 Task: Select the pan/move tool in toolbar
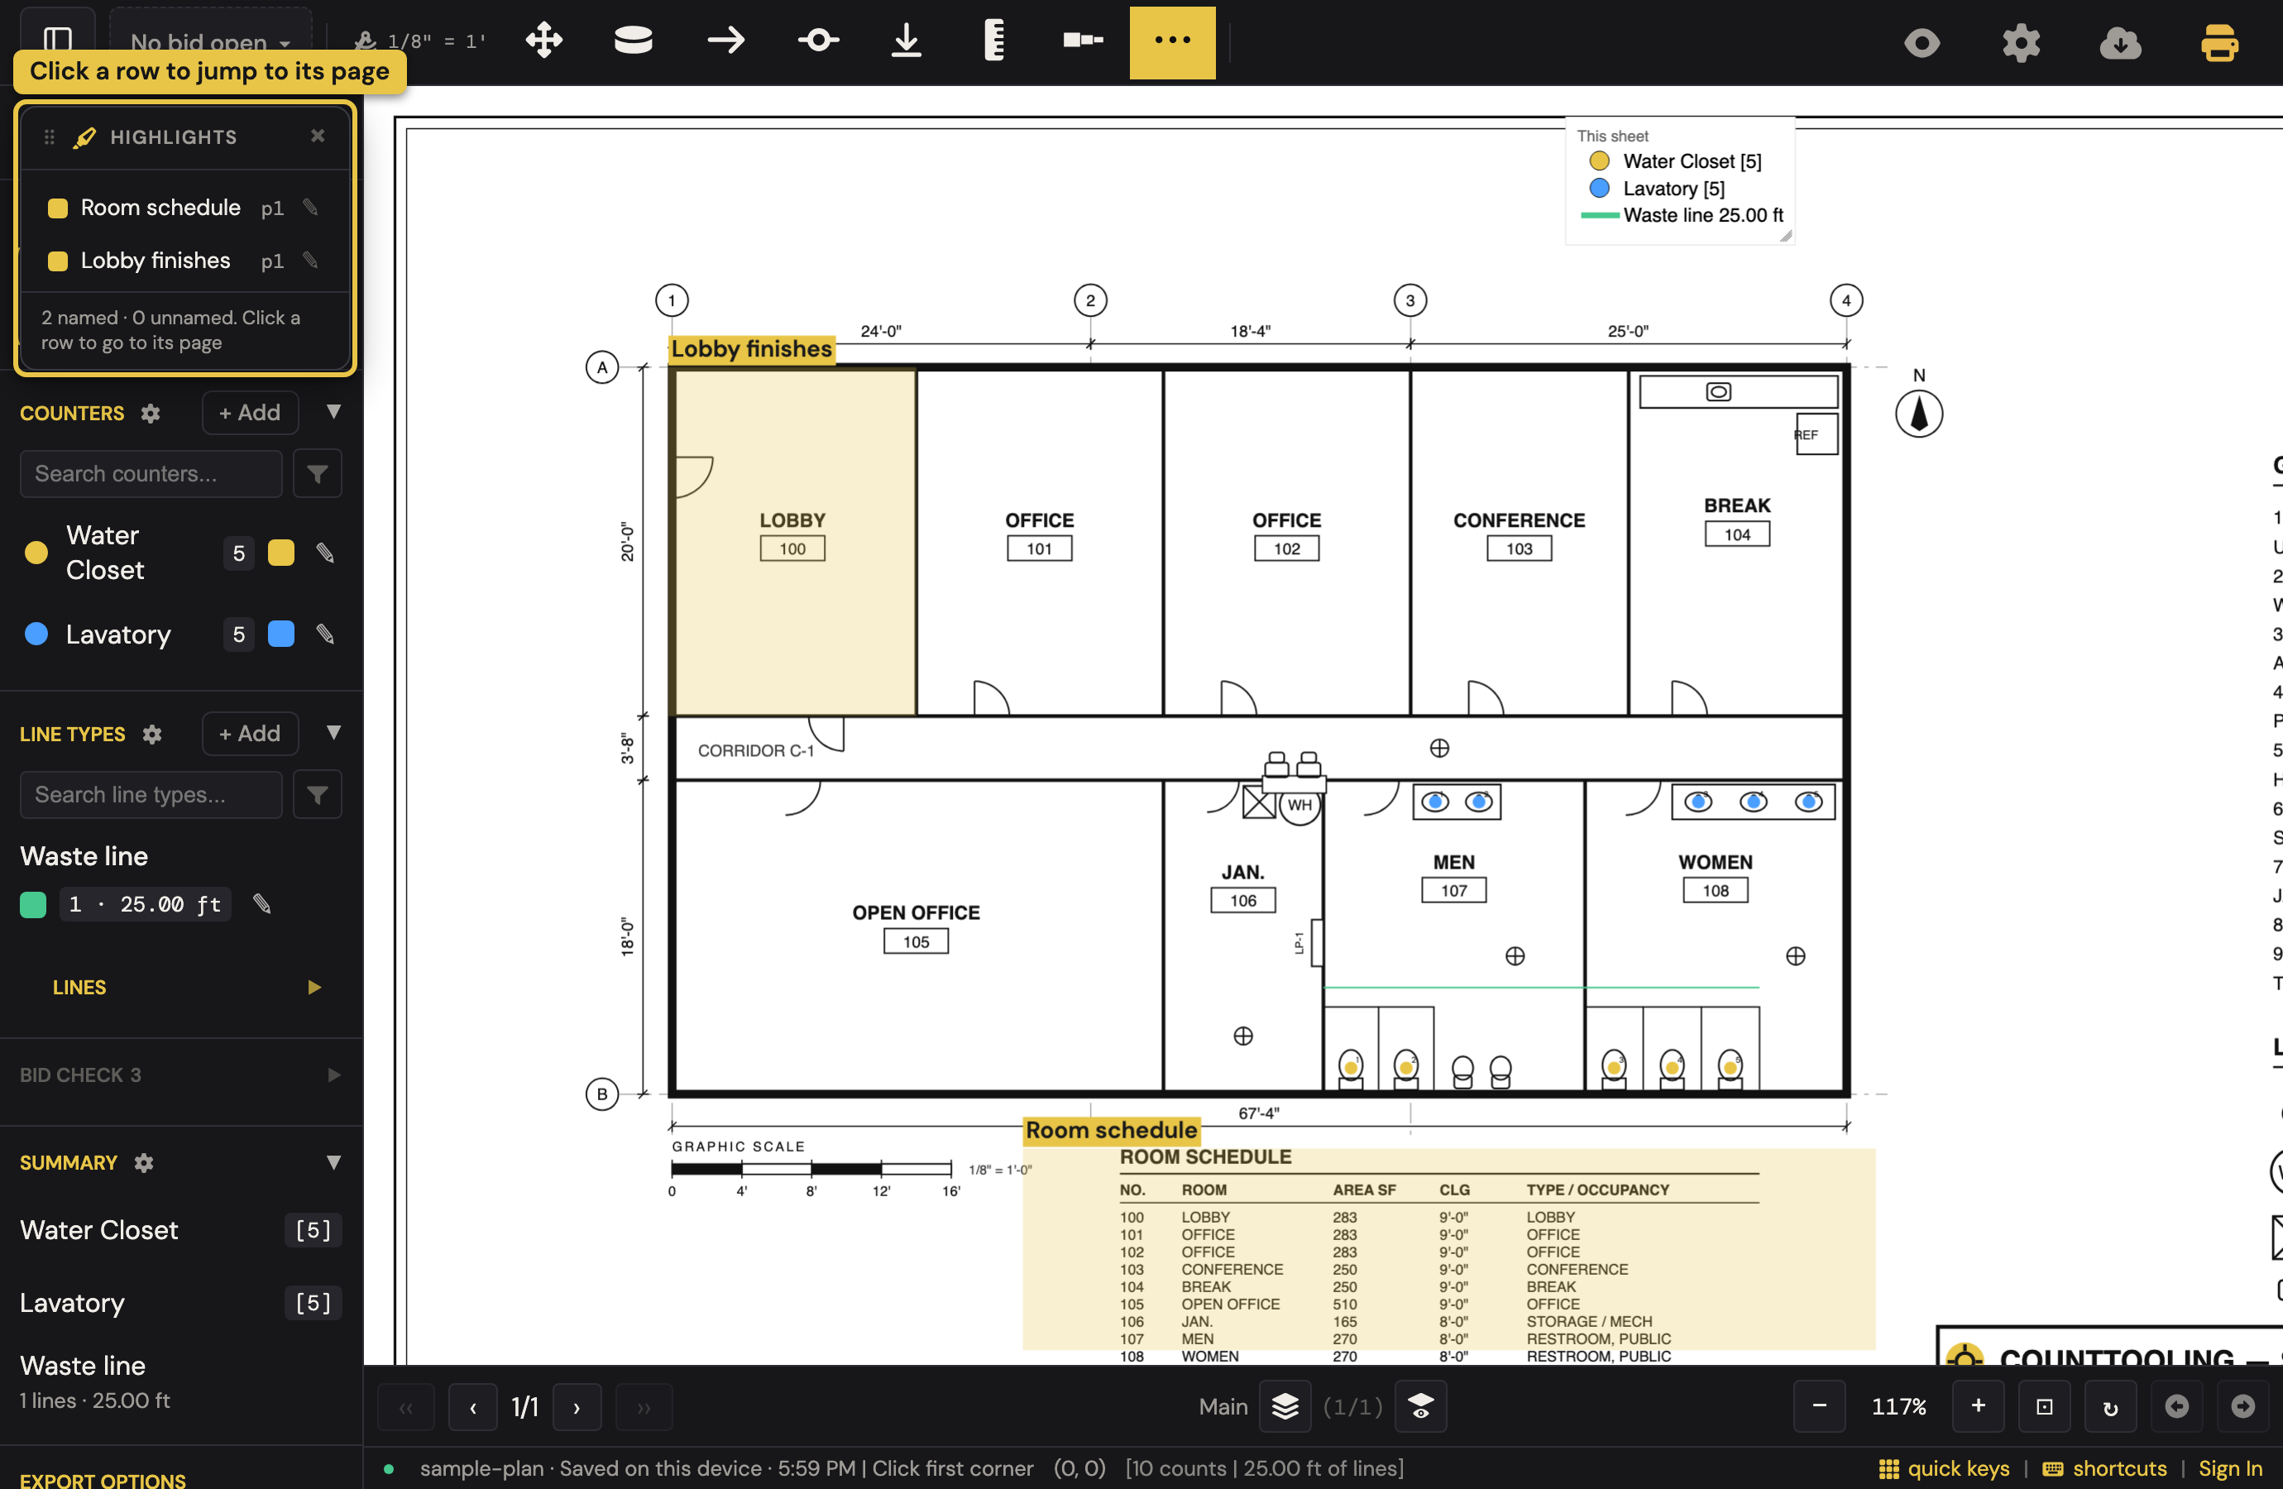[x=544, y=41]
